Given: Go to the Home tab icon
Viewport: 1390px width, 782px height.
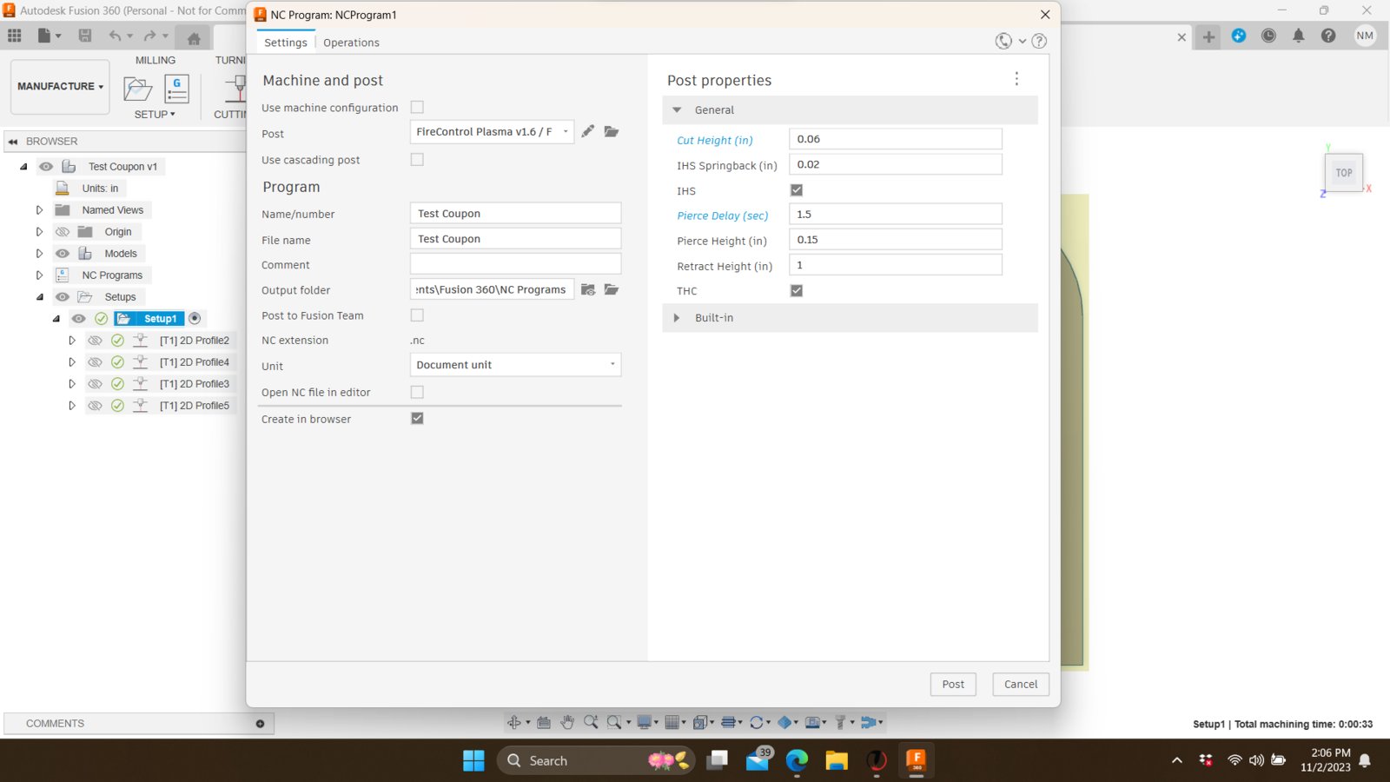Looking at the screenshot, I should (194, 38).
